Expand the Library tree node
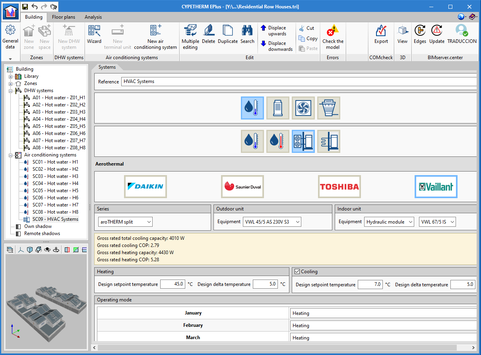Viewport: 481px width, 355px height. tap(11, 76)
